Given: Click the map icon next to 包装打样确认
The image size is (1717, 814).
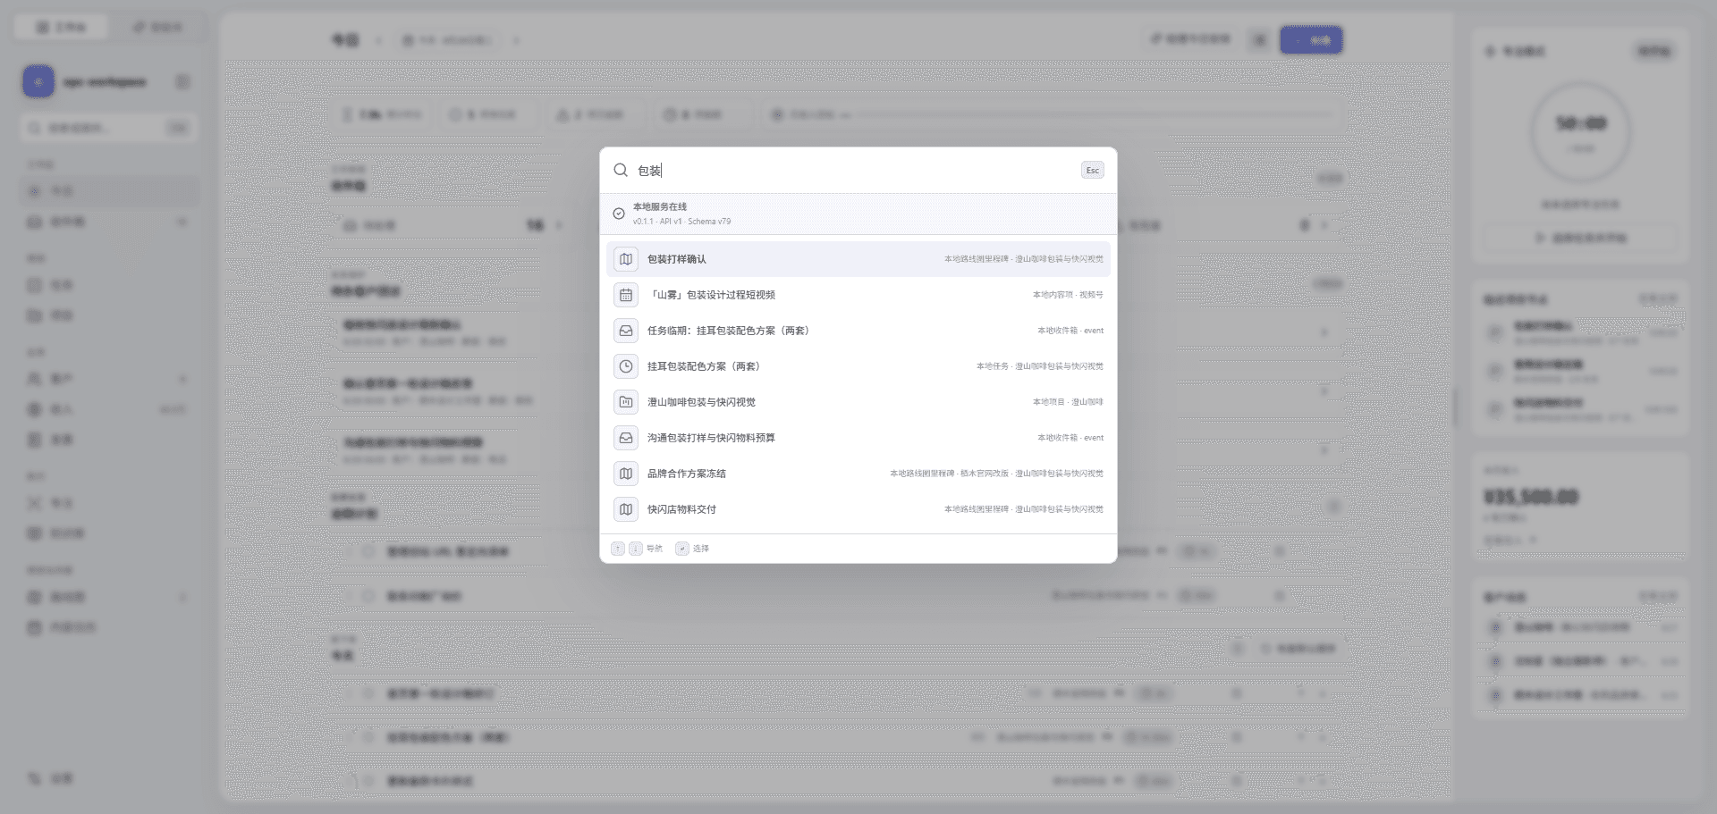Looking at the screenshot, I should coord(626,259).
